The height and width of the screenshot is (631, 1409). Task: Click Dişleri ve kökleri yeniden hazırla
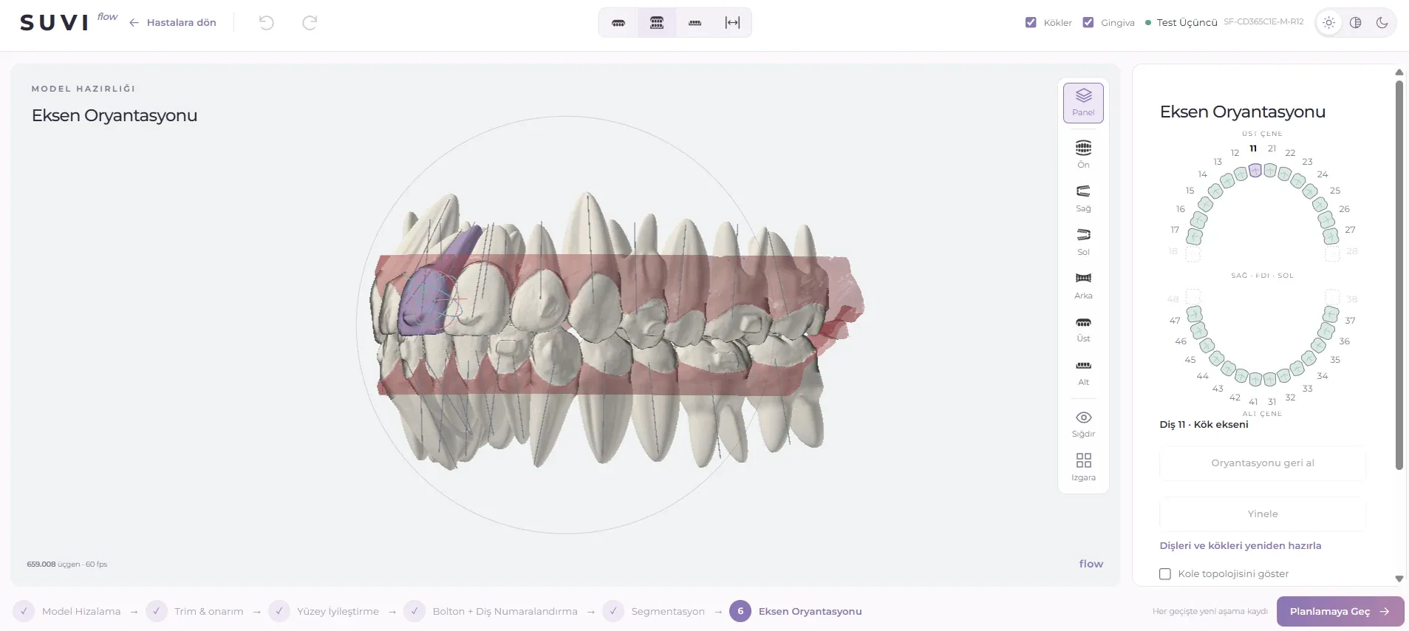tap(1241, 546)
